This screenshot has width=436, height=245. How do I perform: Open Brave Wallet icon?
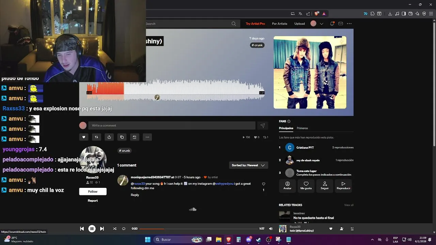click(410, 14)
